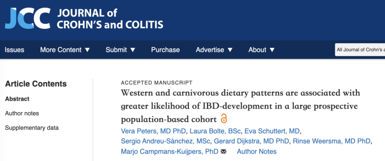Open the Issues menu item
The image size is (385, 161).
pos(14,50)
